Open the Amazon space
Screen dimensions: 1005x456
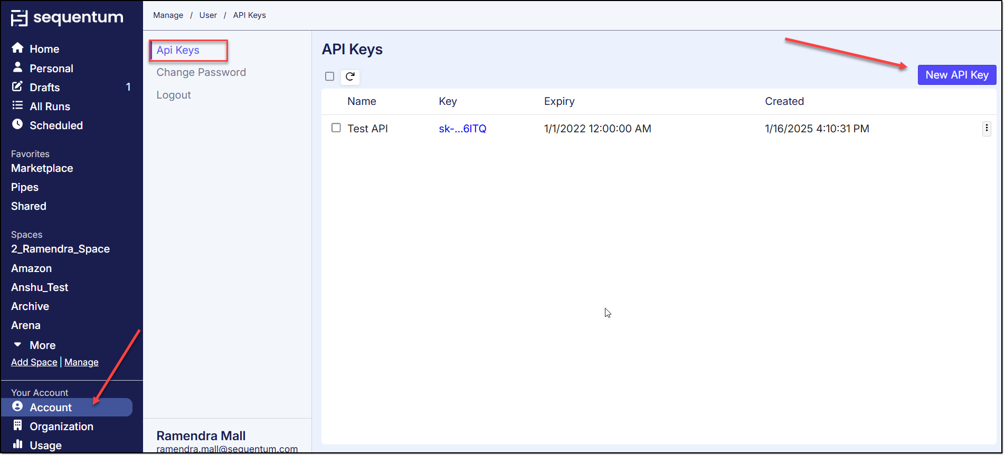point(32,268)
